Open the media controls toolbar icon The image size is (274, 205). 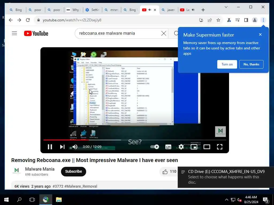238,20
